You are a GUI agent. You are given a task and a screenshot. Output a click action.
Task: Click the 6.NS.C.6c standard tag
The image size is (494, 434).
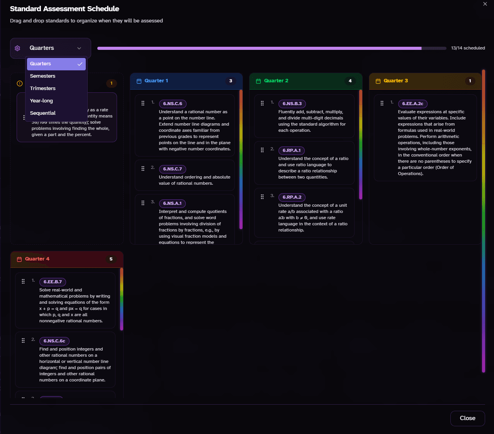coord(54,341)
